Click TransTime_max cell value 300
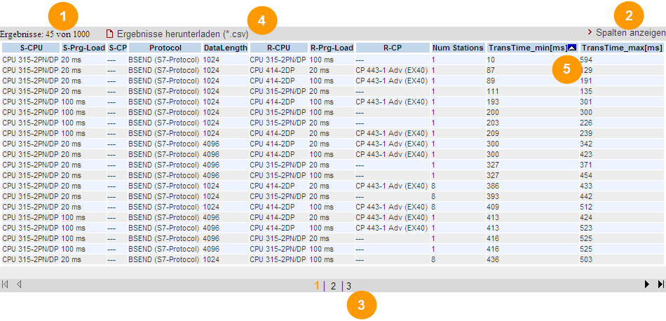The height and width of the screenshot is (321, 666). coord(586,113)
